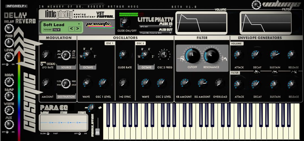Click the OSC 2 Octave knob
Viewport: 304px width, 141px height.
click(x=145, y=55)
